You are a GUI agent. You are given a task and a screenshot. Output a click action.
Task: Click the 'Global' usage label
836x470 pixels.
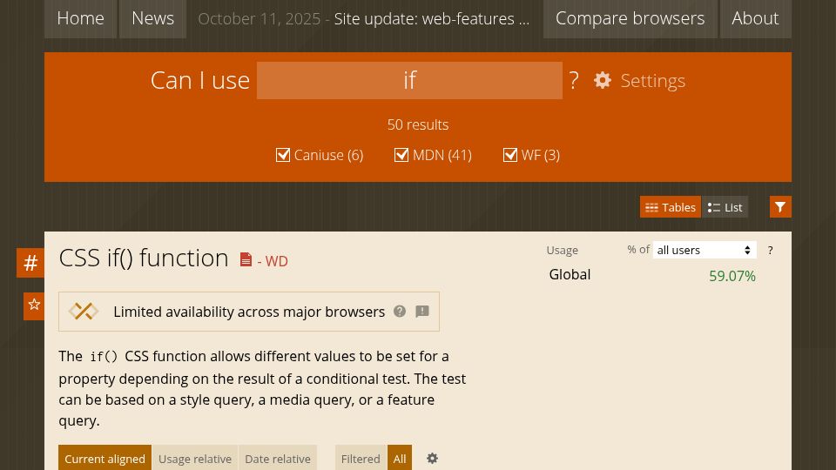pos(570,274)
